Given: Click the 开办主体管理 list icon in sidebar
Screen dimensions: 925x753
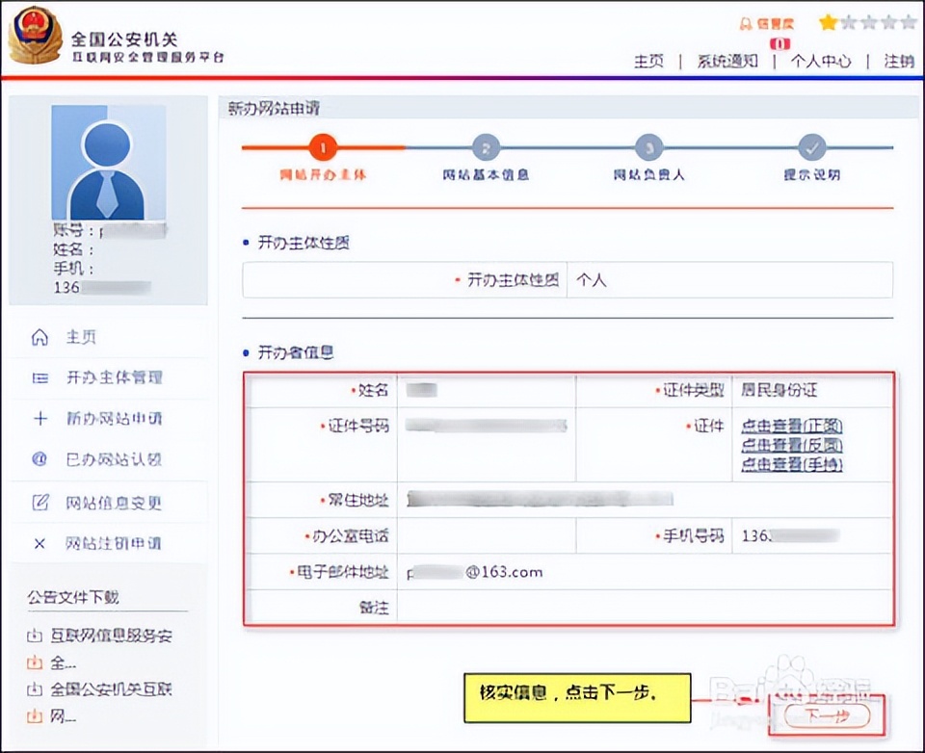Looking at the screenshot, I should [x=39, y=377].
